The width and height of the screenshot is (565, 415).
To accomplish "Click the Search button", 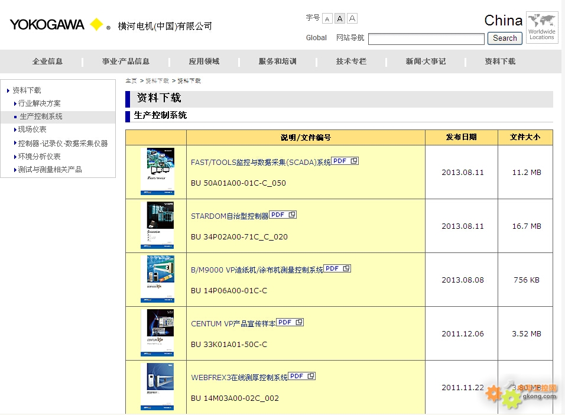I will 505,38.
